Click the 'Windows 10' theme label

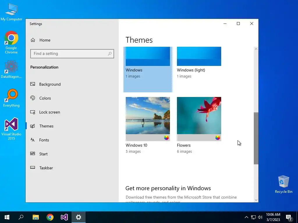136,145
